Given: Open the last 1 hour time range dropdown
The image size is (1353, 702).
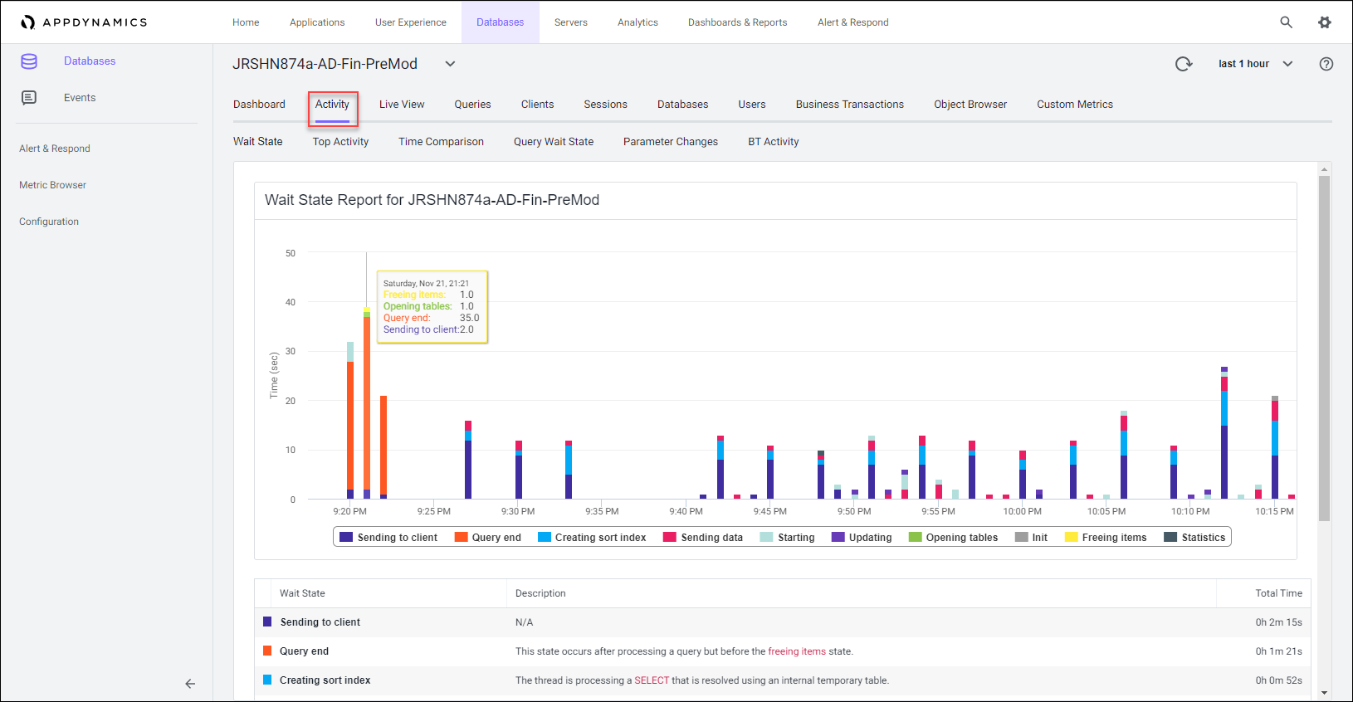Looking at the screenshot, I should [1255, 64].
